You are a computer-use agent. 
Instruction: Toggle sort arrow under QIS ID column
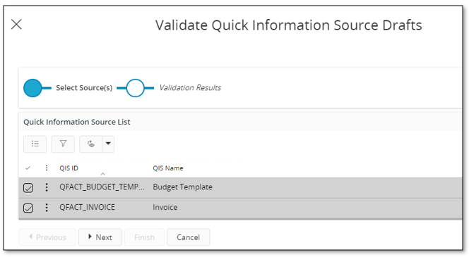pos(103,174)
